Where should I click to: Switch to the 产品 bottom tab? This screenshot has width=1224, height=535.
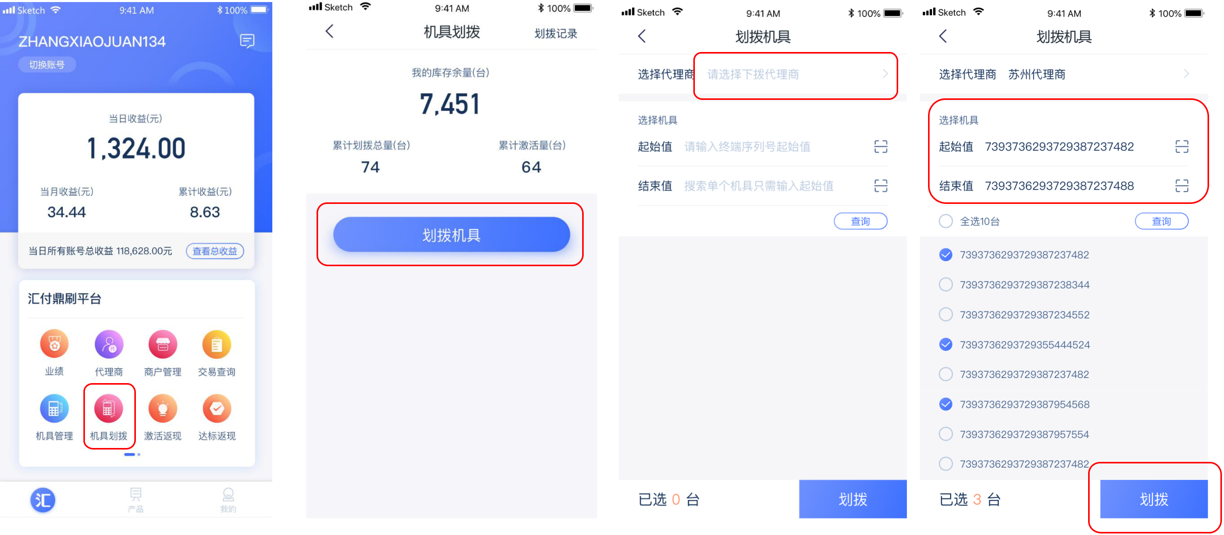(136, 500)
